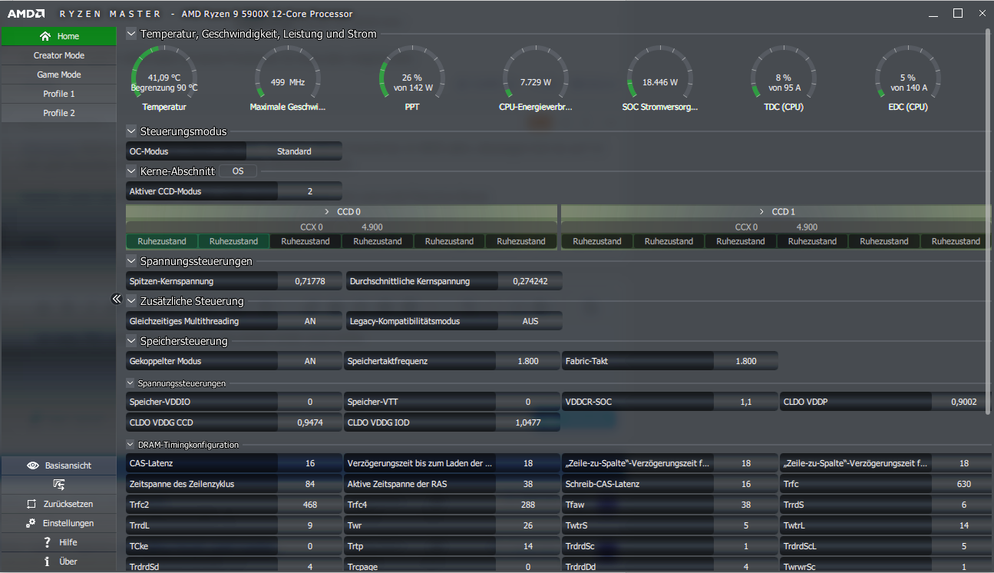994x573 pixels.
Task: Collapse the Steuerungsmodus section
Action: coord(131,131)
